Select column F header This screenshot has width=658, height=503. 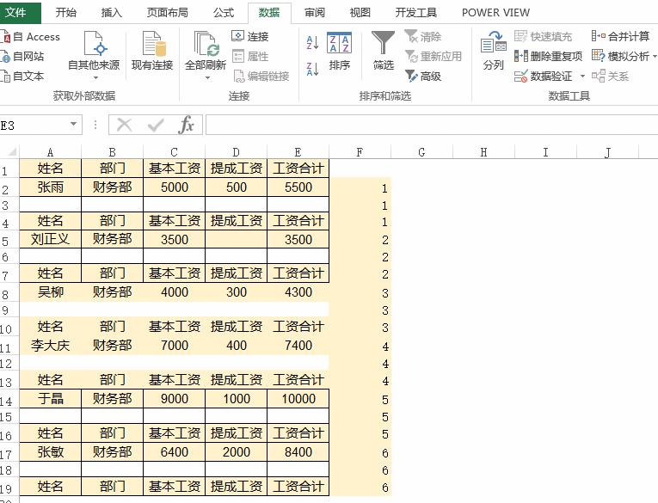coord(360,152)
